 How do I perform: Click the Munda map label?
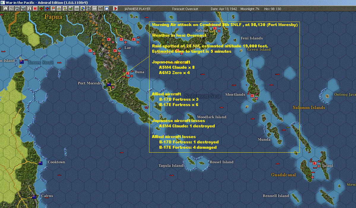(x=264, y=140)
